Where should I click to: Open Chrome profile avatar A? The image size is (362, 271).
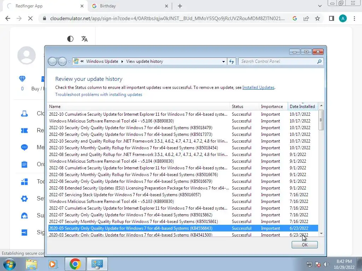pos(343,18)
